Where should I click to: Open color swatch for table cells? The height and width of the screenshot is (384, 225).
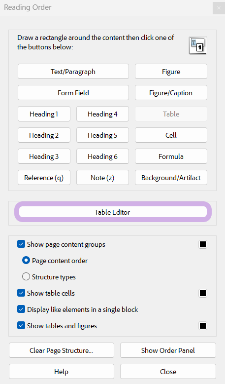(x=203, y=293)
